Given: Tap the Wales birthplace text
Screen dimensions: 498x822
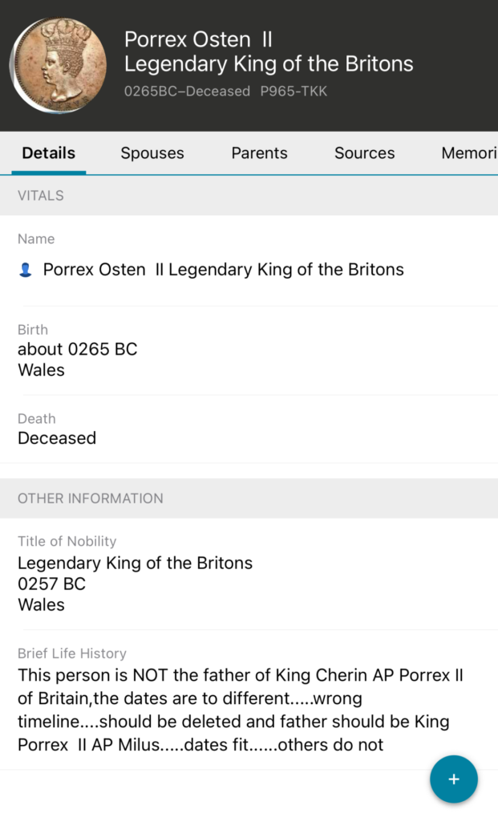Looking at the screenshot, I should pos(41,370).
